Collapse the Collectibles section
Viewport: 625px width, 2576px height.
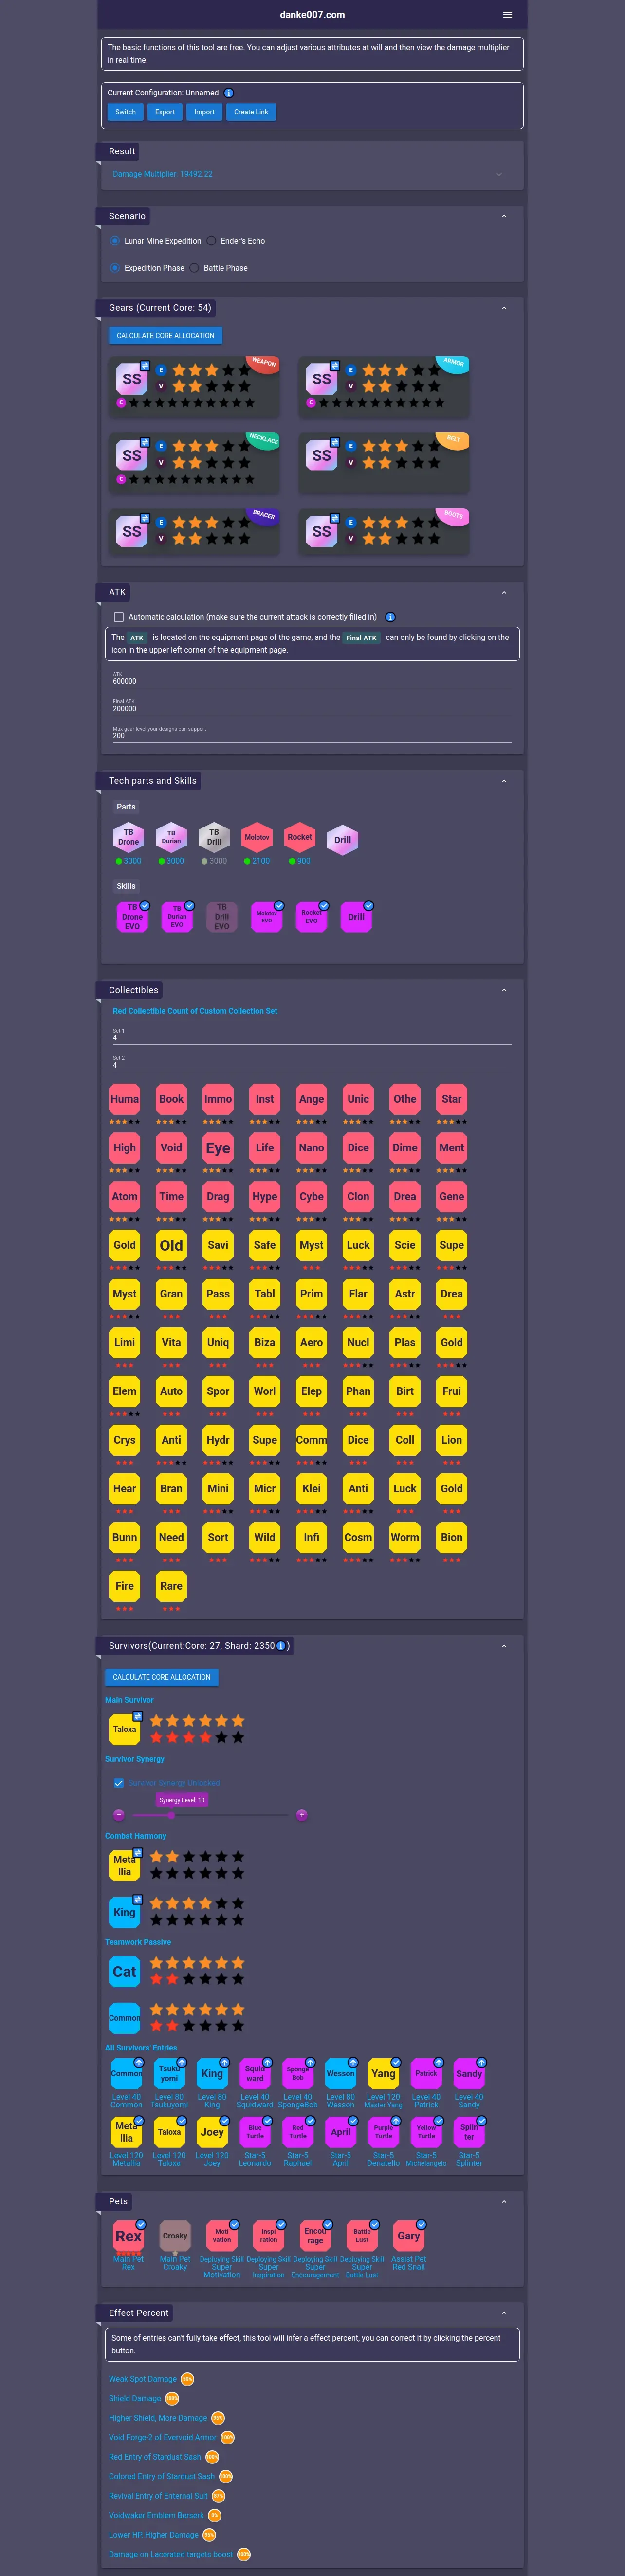coord(504,990)
